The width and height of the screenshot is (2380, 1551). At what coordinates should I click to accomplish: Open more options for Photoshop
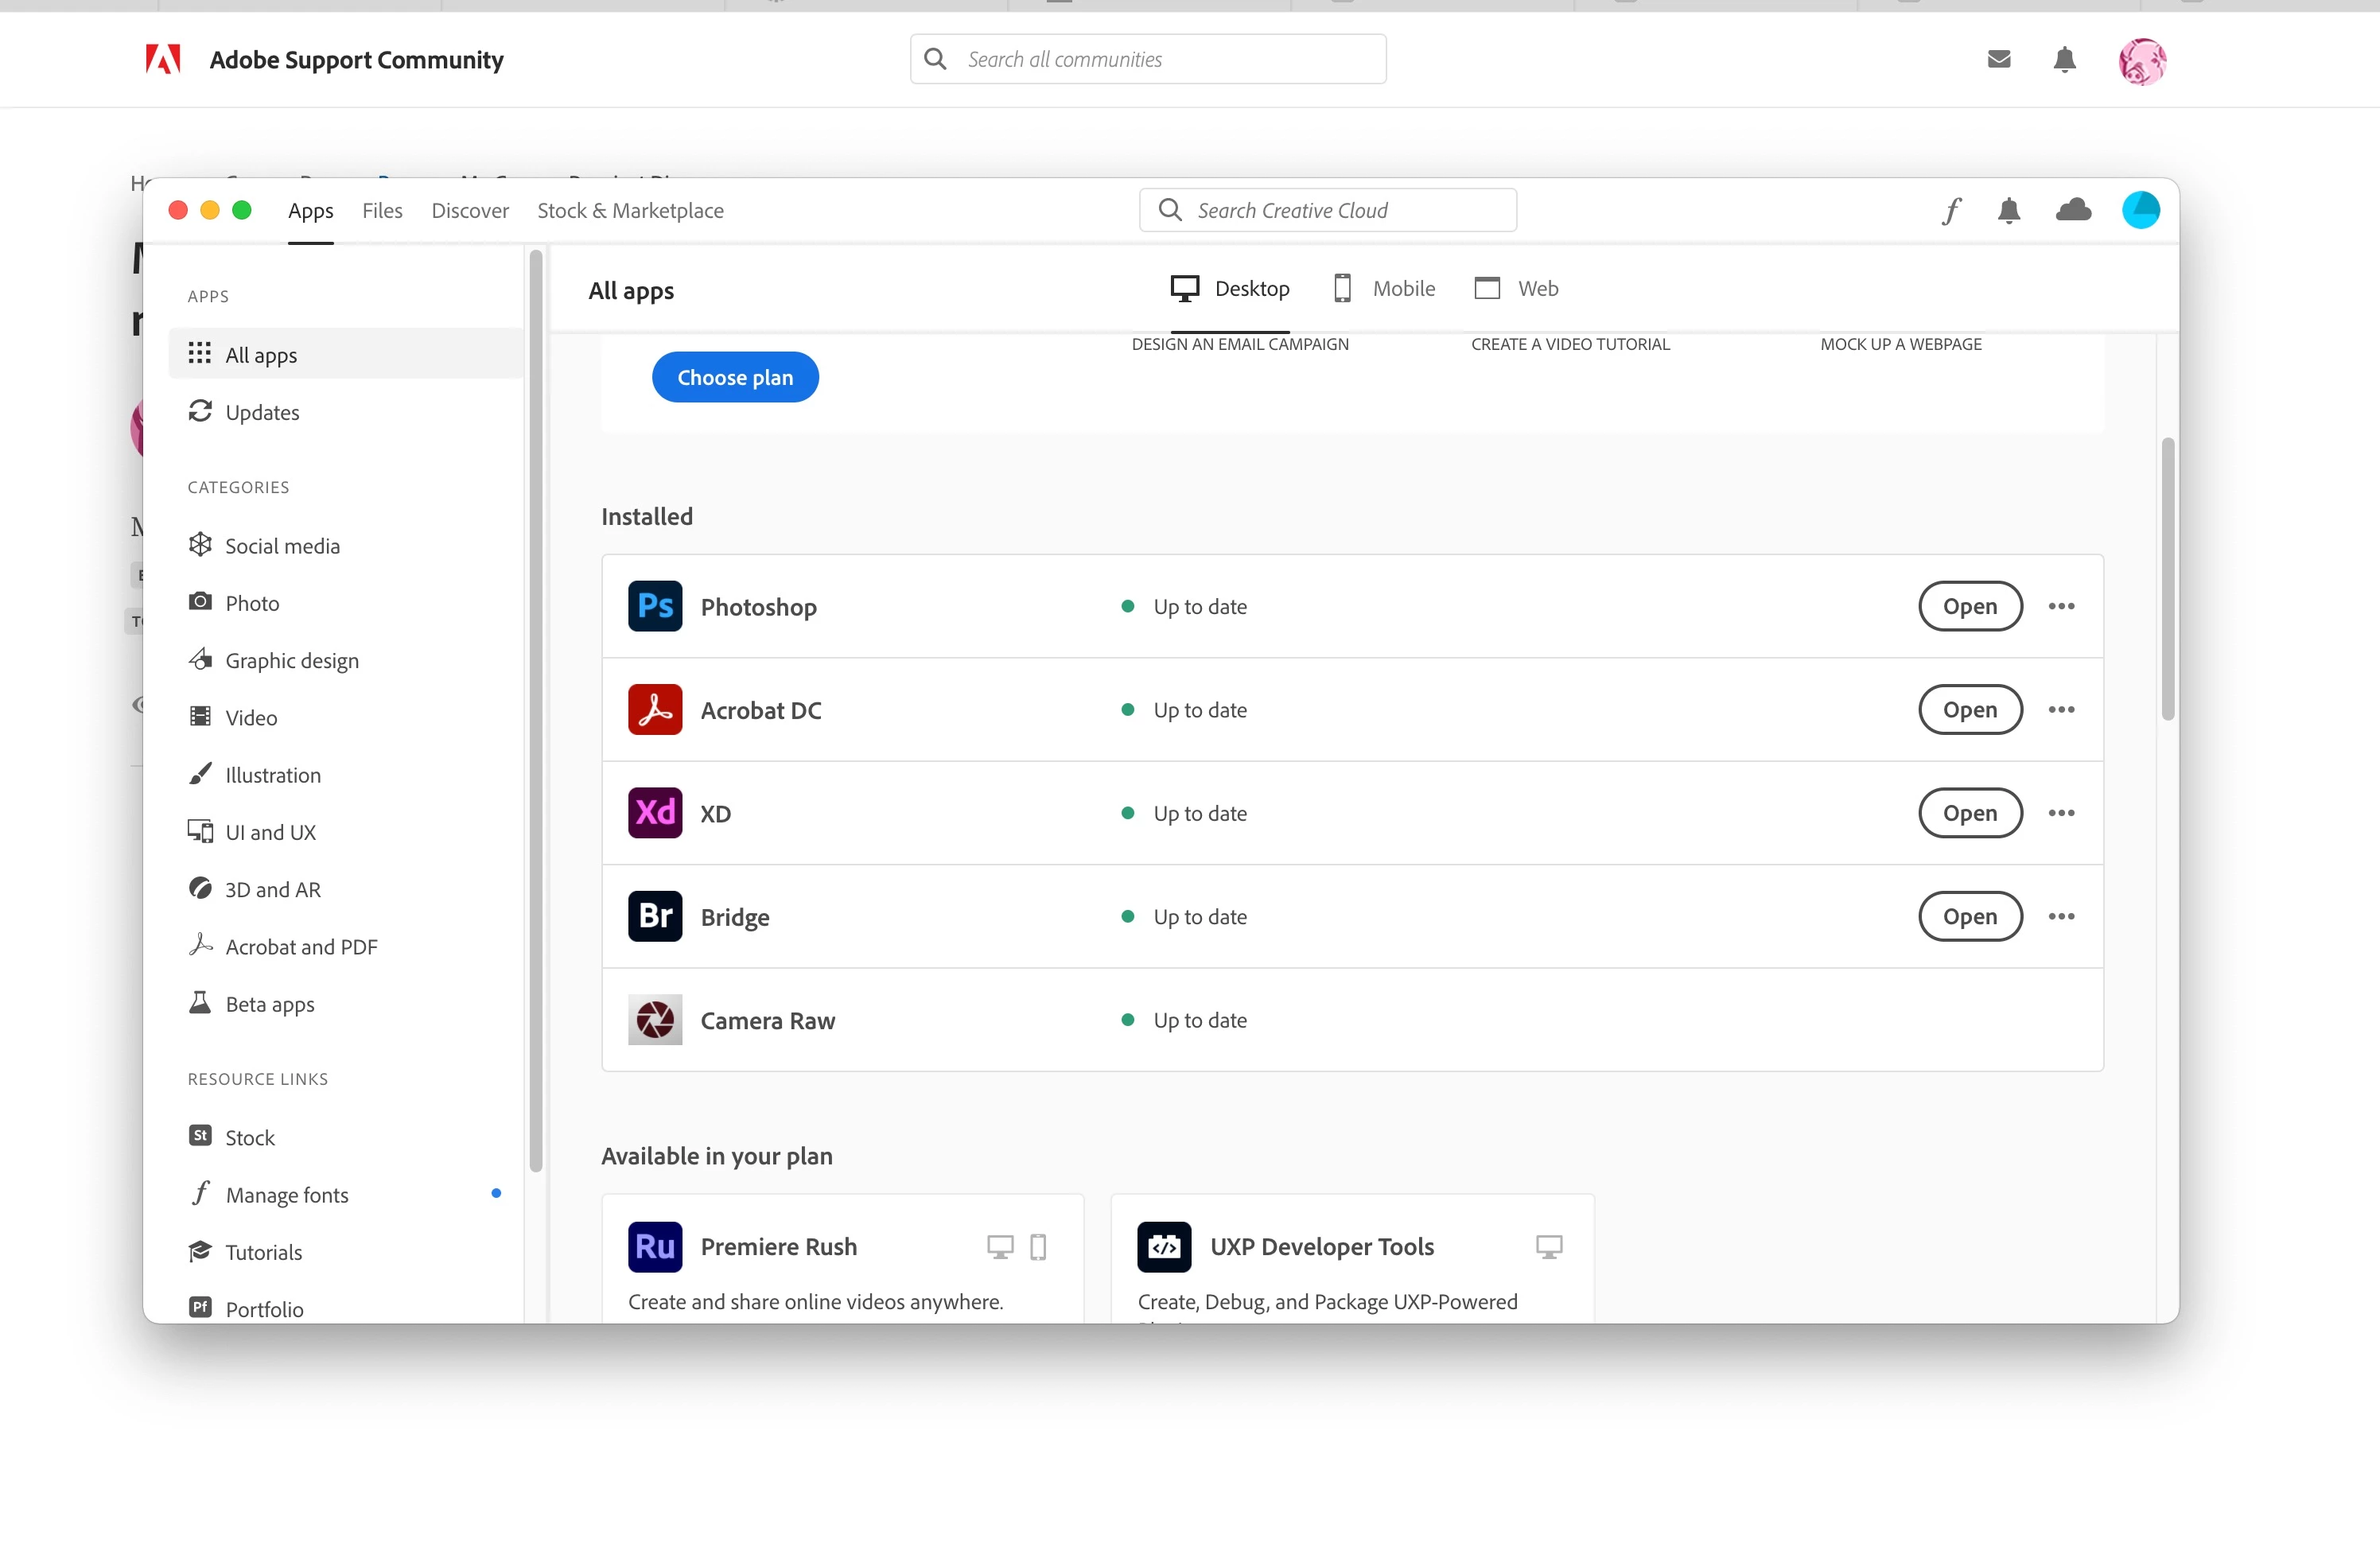pyautogui.click(x=2061, y=606)
